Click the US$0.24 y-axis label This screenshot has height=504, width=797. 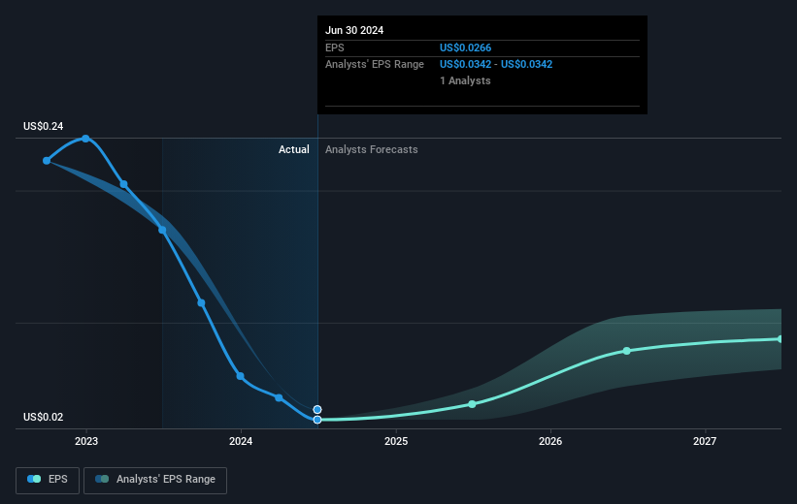tap(44, 126)
